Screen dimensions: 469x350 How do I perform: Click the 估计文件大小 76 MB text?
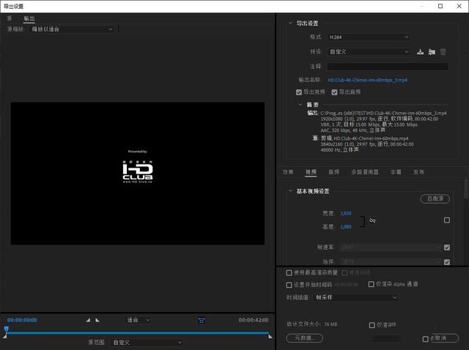[311, 324]
